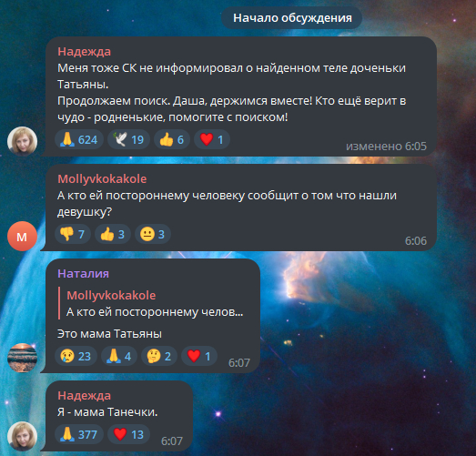
Task: Open the orange M avatar of Mollyvkokakole
Action: click(22, 237)
